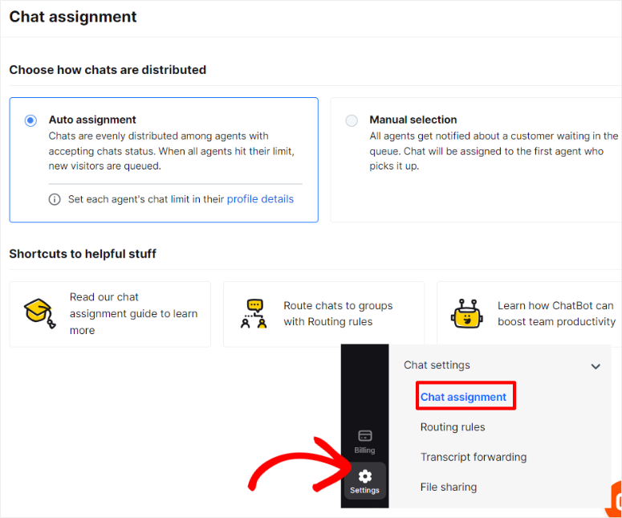Click the yellow ChatBot robot icon
This screenshot has height=518, width=622.
pos(467,313)
